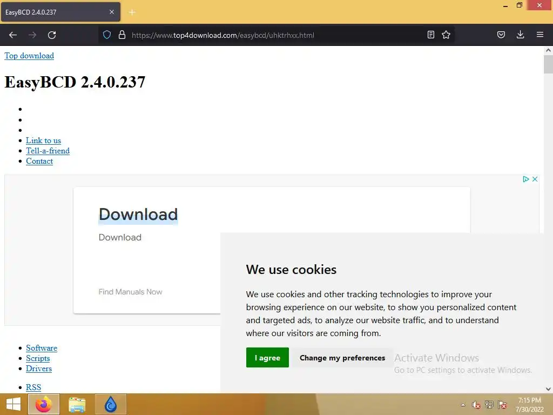Reload the current page
The width and height of the screenshot is (553, 415).
pos(52,35)
